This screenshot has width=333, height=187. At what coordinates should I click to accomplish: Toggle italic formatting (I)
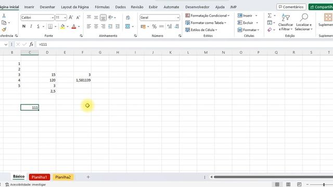click(x=31, y=26)
